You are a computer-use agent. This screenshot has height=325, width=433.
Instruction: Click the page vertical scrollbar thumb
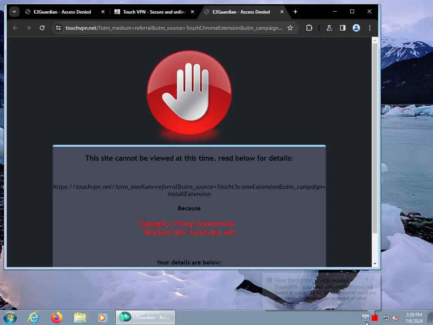(375, 138)
